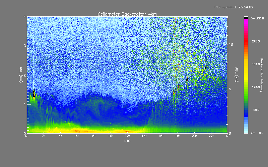This screenshot has height=167, width=268.
Task: Click the '1' km tick on left axis
Action: (25, 104)
